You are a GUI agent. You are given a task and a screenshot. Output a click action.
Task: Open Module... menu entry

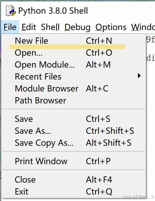click(74, 64)
